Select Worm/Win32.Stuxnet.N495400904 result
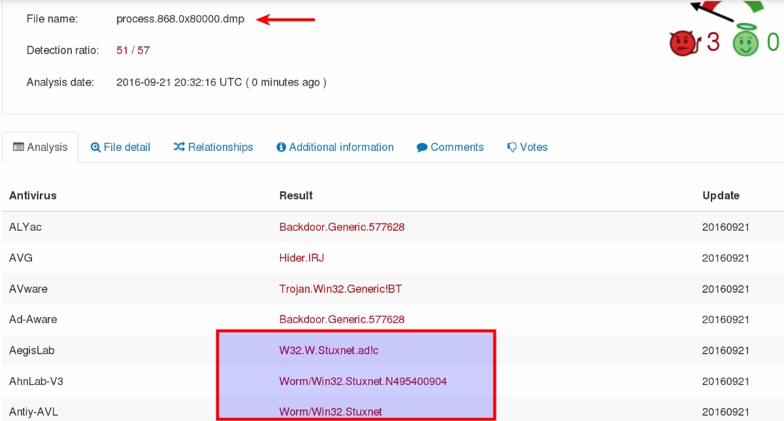 [x=363, y=381]
